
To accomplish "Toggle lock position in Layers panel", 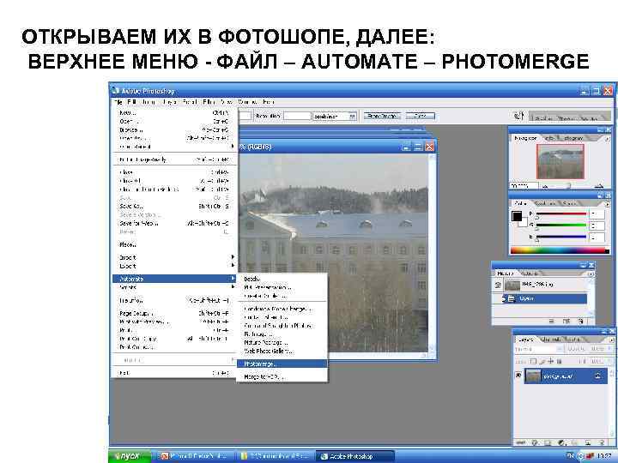I will pos(550,361).
